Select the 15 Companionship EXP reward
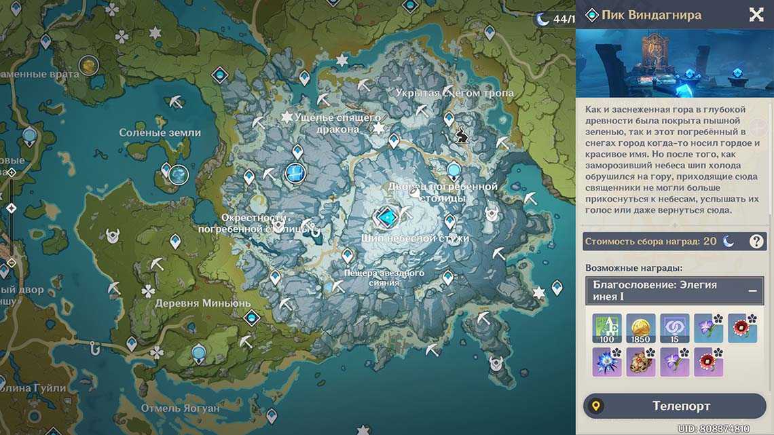 (674, 328)
